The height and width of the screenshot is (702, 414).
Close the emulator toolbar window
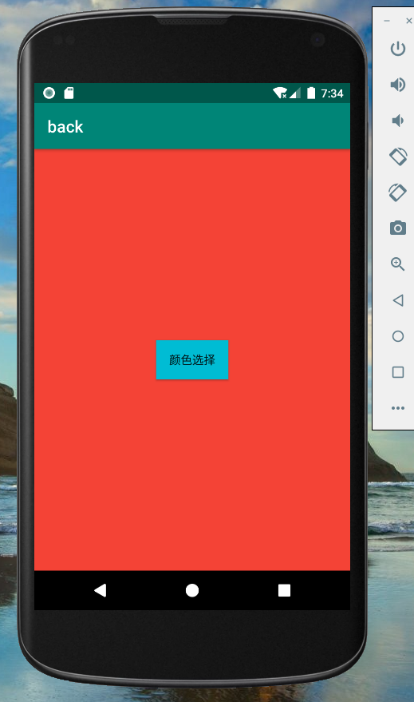pyautogui.click(x=408, y=21)
